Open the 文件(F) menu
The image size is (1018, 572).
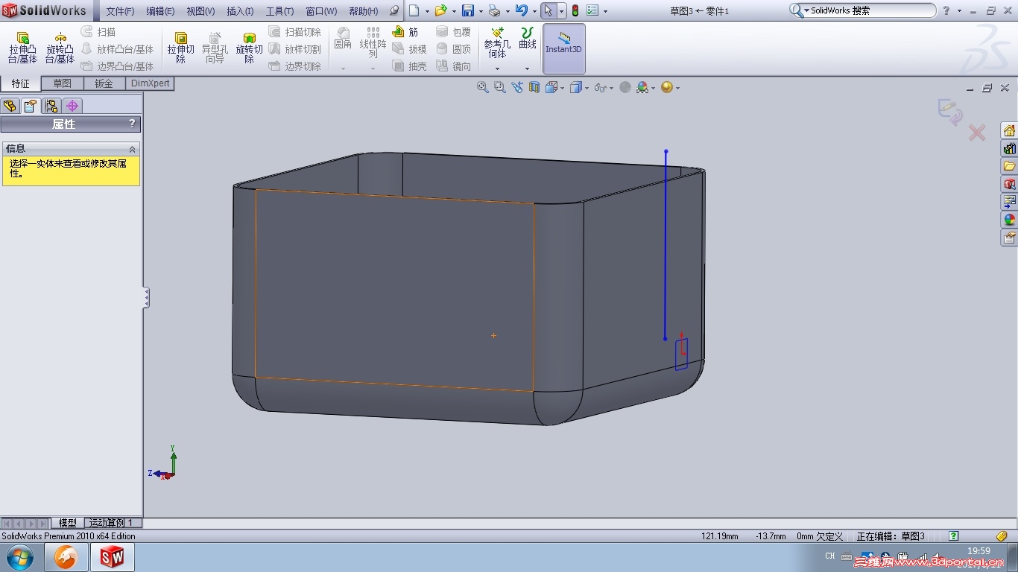click(x=120, y=11)
